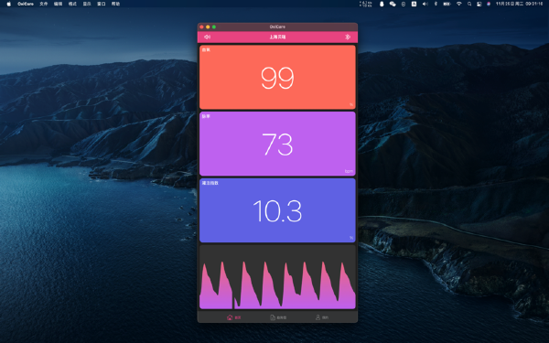549x343 pixels.
Task: Open the user profile tab in bottom bar
Action: (322, 317)
